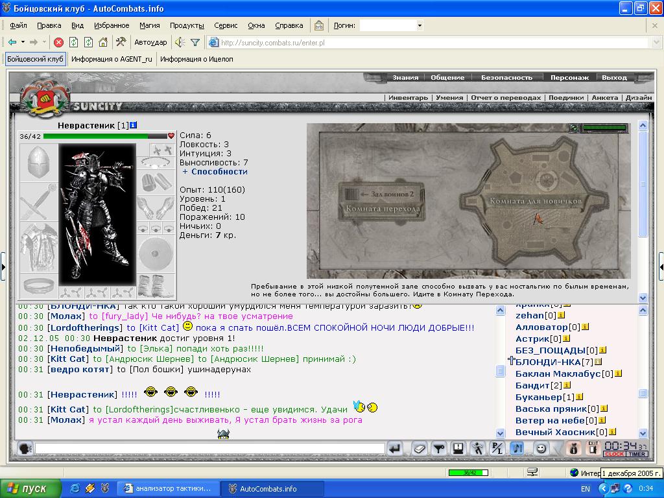Click the belt equipment slot
The width and height of the screenshot is (664, 498).
[x=38, y=285]
